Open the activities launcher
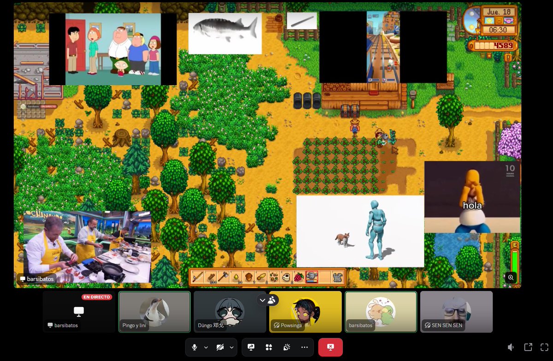 point(269,347)
